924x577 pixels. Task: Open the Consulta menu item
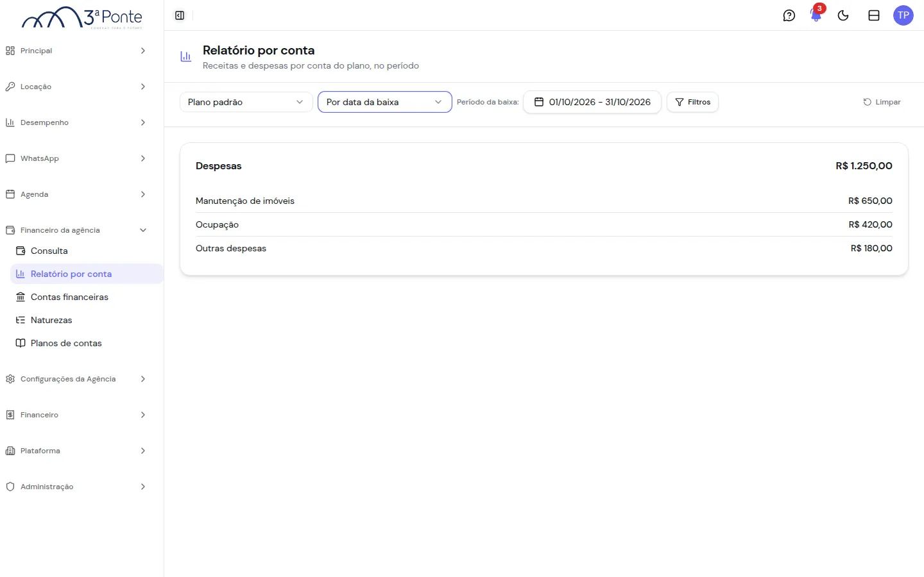[87, 251]
